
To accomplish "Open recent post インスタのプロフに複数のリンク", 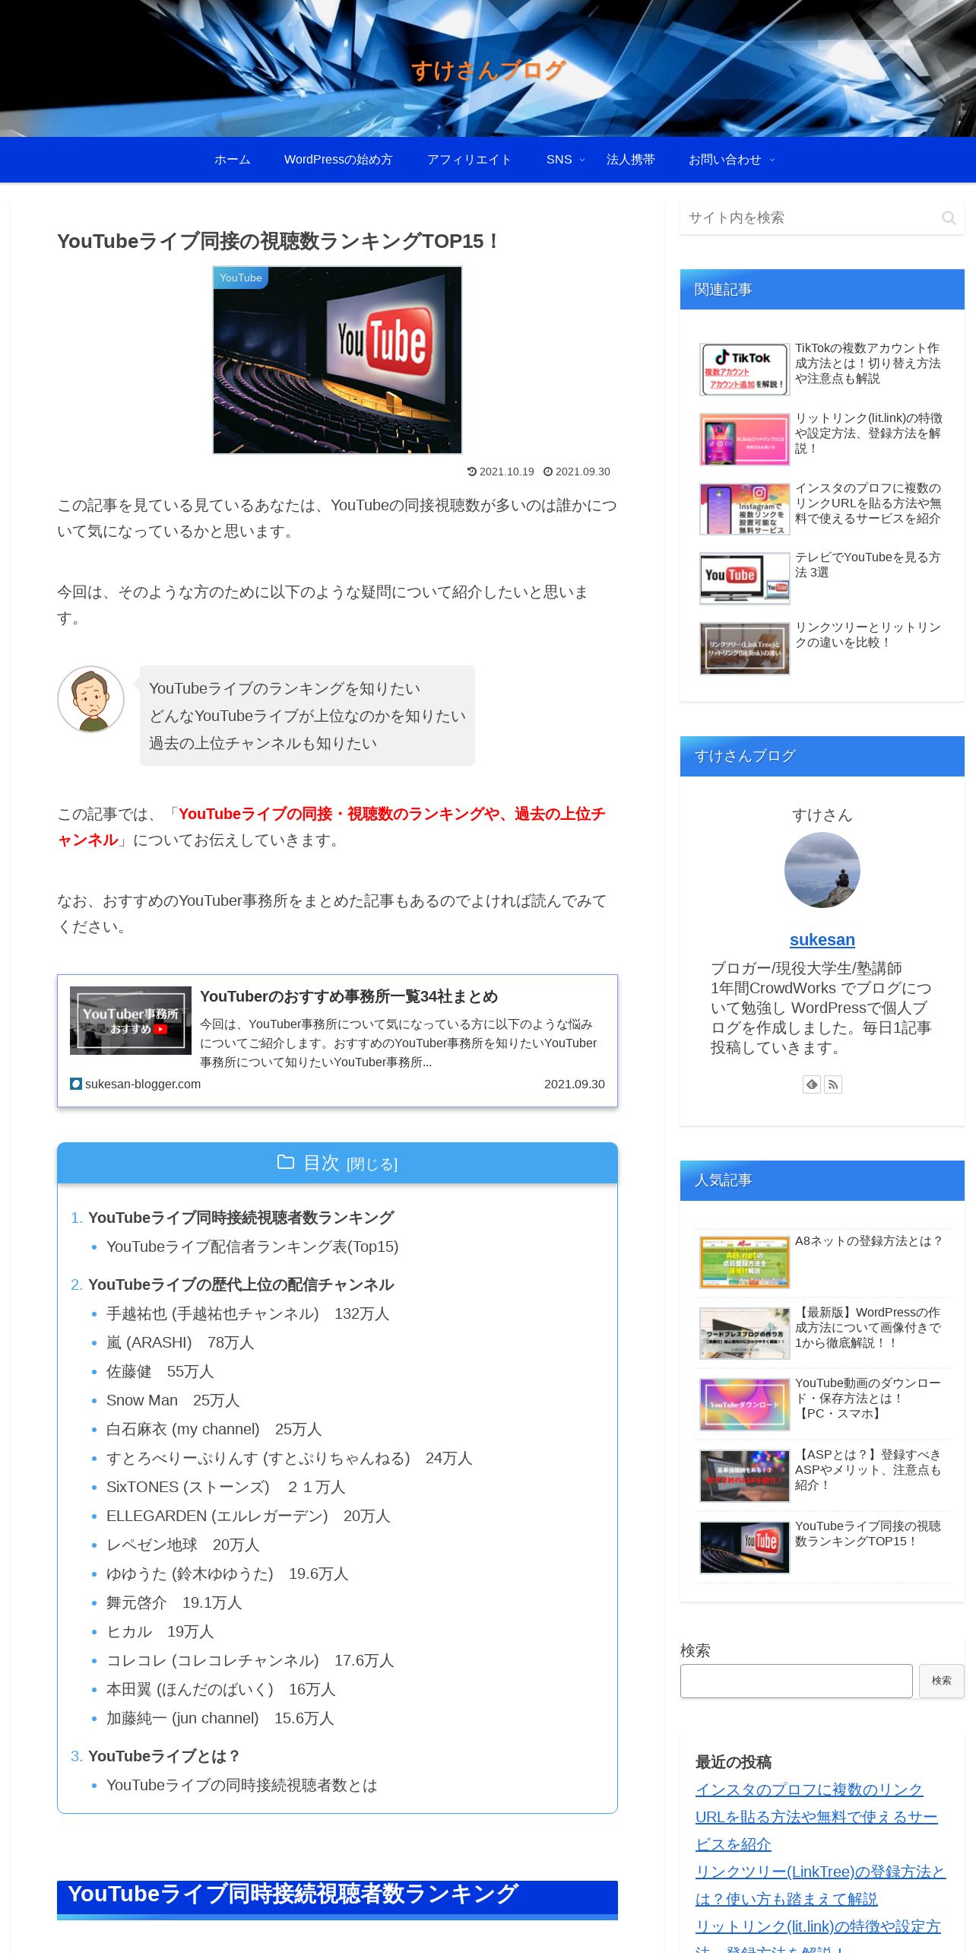I will 816,1817.
